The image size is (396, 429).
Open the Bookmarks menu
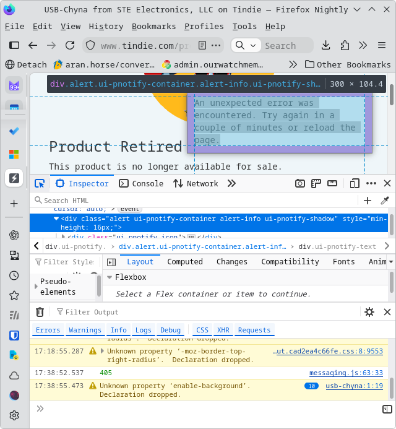pyautogui.click(x=153, y=27)
